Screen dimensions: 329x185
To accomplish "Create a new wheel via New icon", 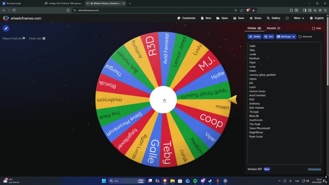I will tap(206, 18).
